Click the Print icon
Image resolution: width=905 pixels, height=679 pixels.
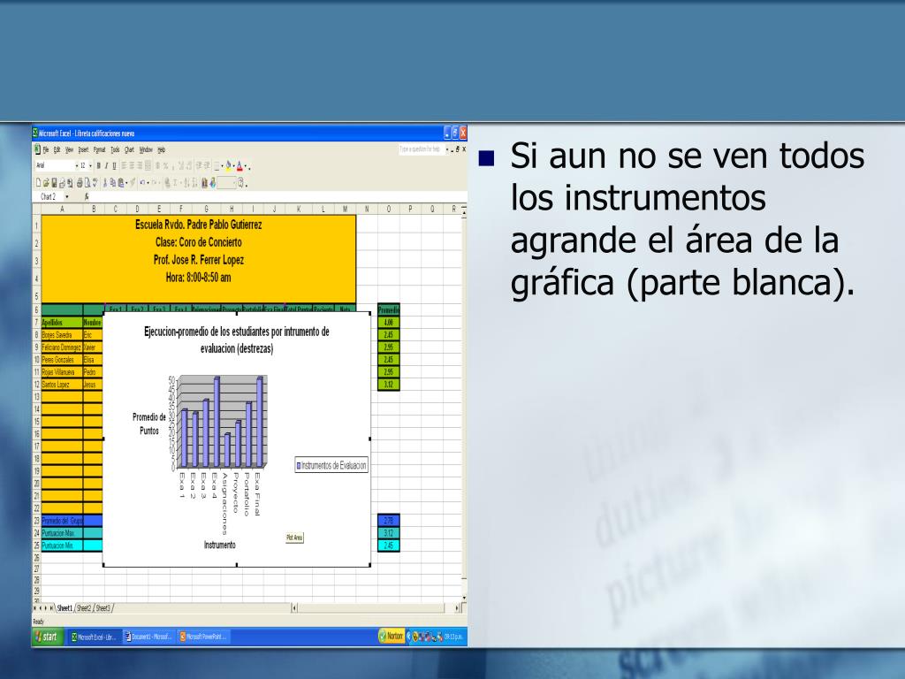(80, 182)
